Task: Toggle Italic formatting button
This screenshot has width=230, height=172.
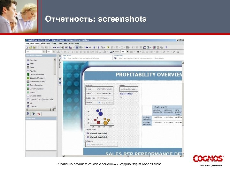Action: [x=68, y=52]
